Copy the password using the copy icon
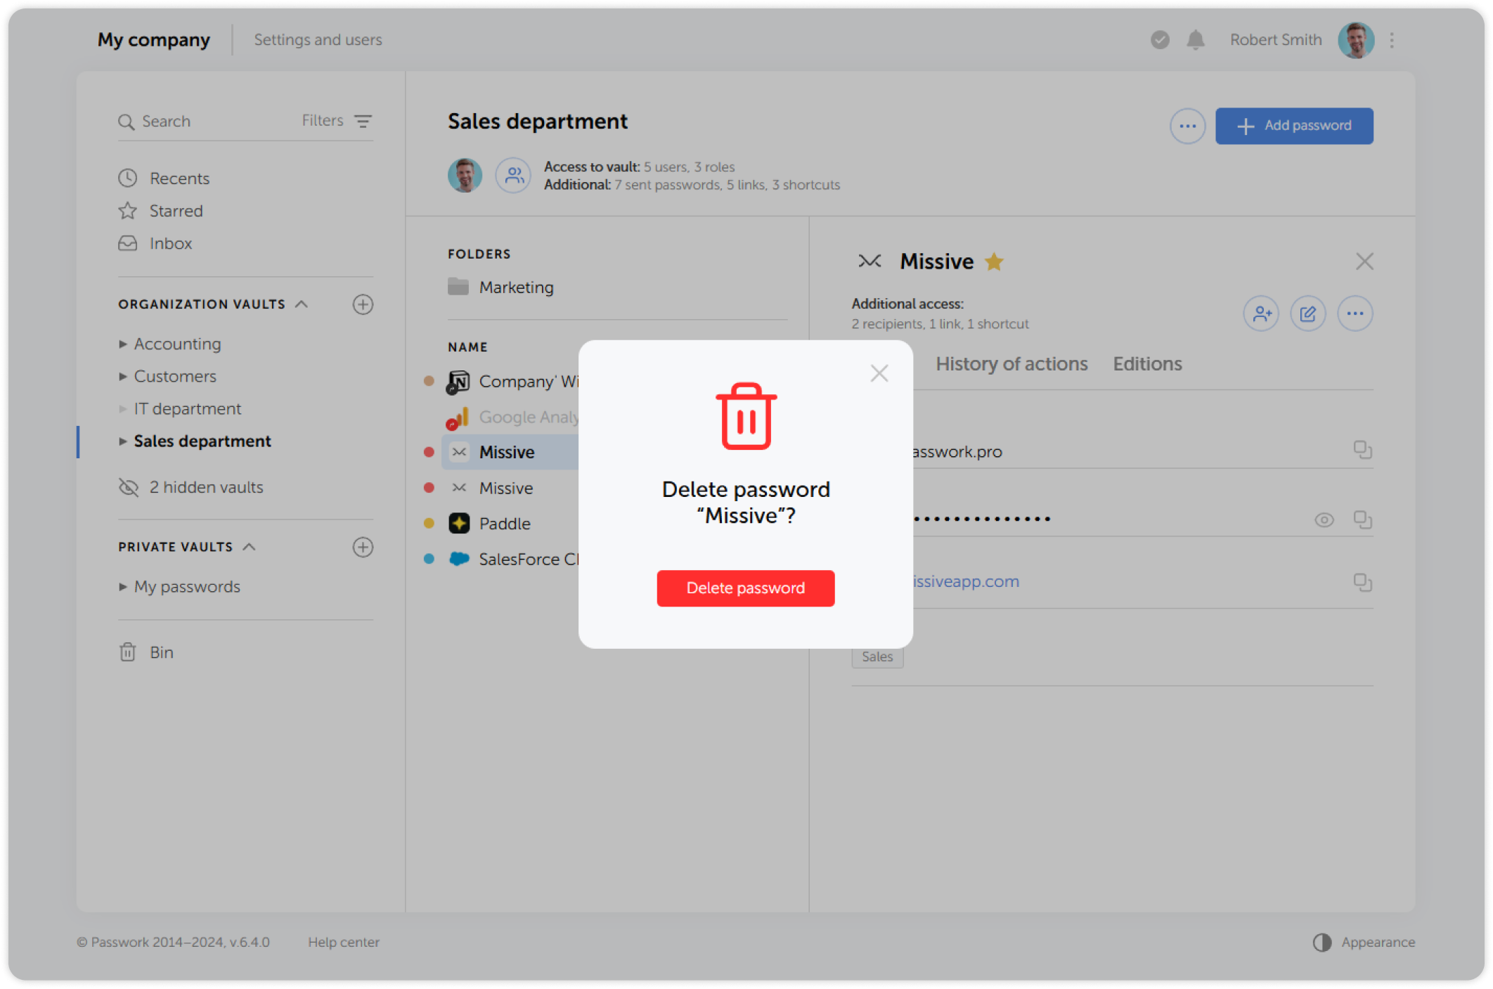Screen dimensions: 1493x989 [1364, 519]
